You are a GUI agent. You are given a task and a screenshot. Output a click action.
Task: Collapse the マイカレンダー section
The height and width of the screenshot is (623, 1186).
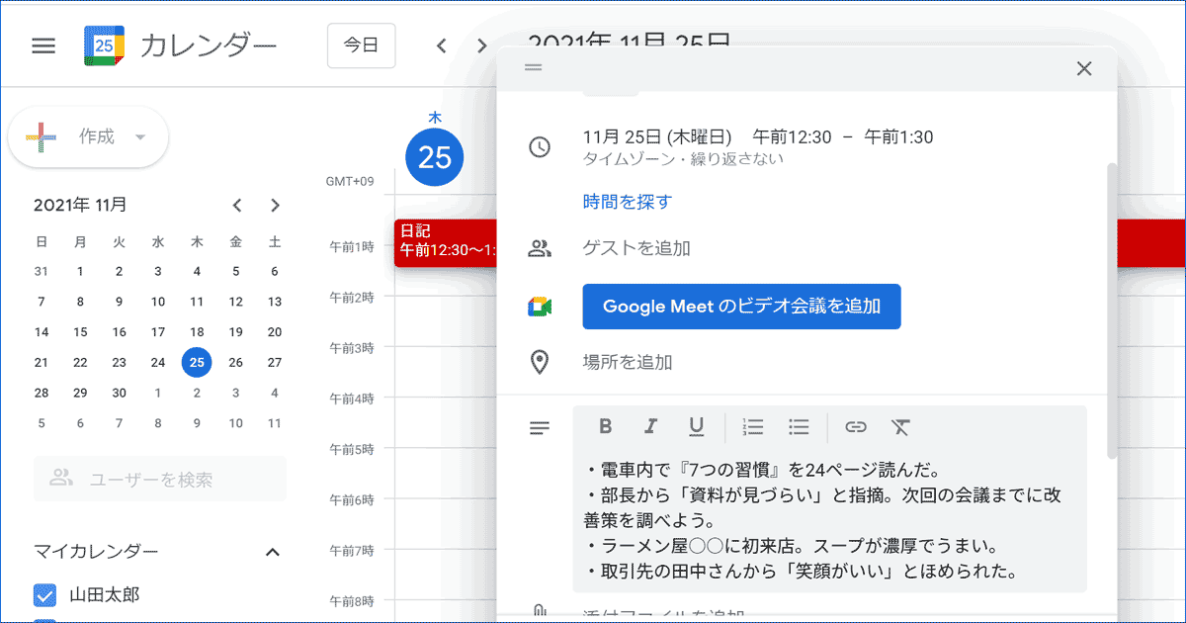point(273,552)
